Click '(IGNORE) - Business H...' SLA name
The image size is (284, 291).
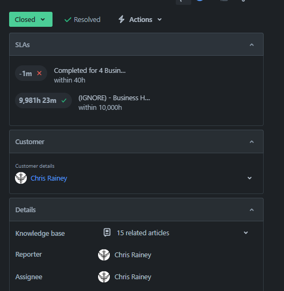click(114, 98)
